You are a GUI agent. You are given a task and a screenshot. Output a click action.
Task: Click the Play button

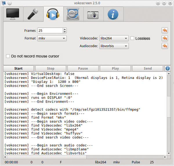(115, 68)
